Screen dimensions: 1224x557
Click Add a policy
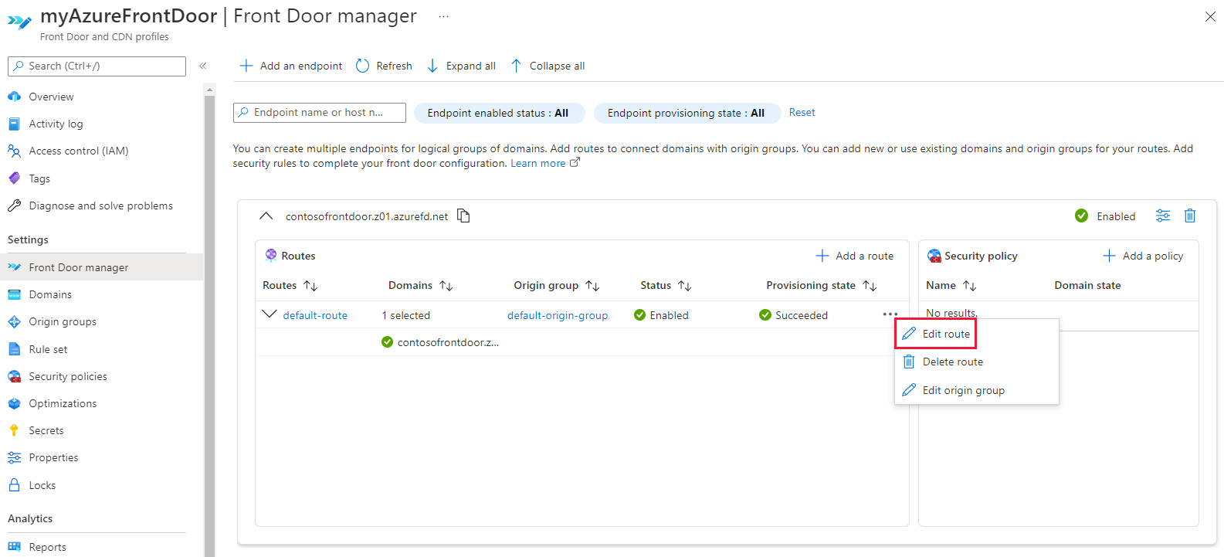tap(1143, 256)
